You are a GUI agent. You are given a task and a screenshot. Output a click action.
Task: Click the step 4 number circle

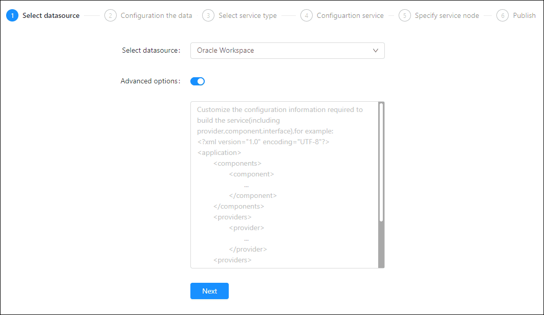[306, 15]
